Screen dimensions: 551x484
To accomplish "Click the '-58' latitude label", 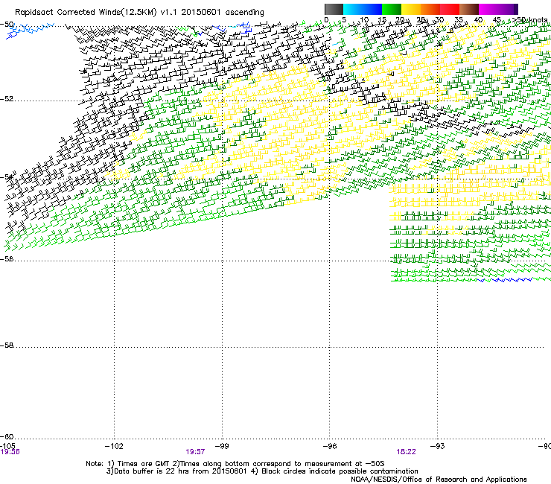I will [x=7, y=346].
